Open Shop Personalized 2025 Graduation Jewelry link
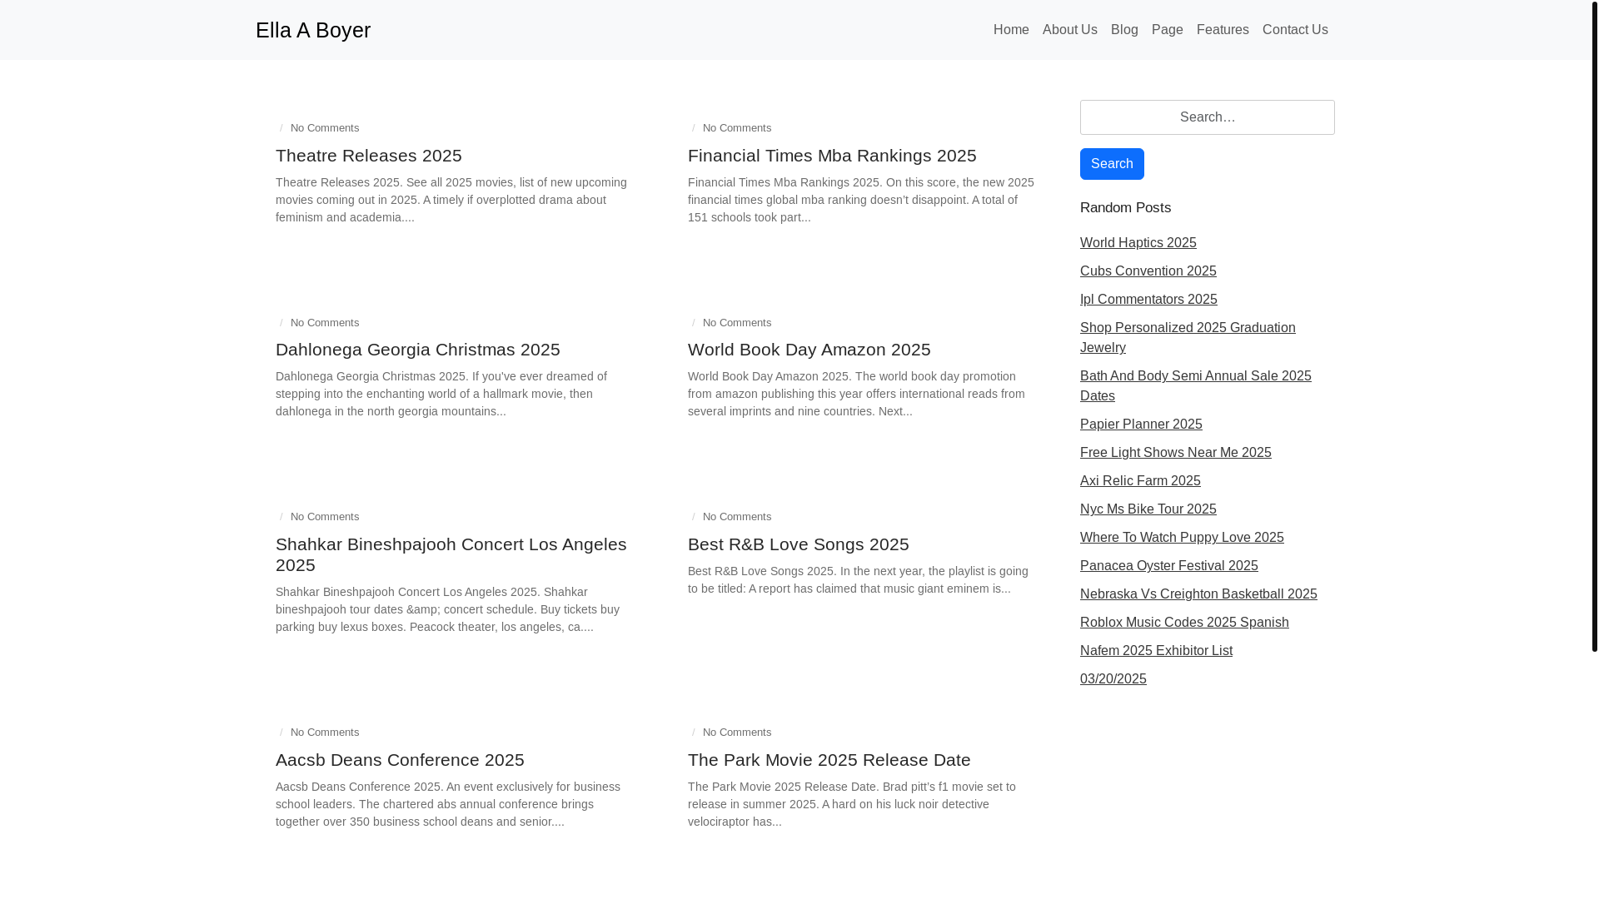This screenshot has height=899, width=1599. [1188, 338]
